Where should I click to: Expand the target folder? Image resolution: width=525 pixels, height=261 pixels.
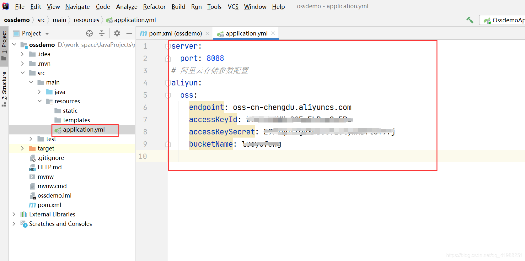[22, 148]
